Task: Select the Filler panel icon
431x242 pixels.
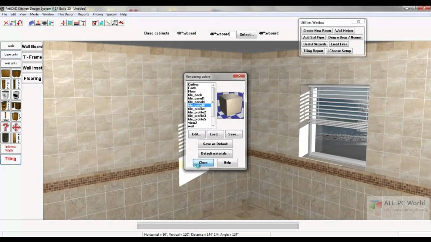Action: coord(5,116)
